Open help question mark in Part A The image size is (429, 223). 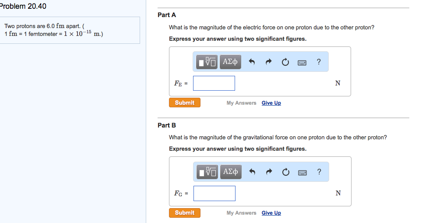[319, 62]
